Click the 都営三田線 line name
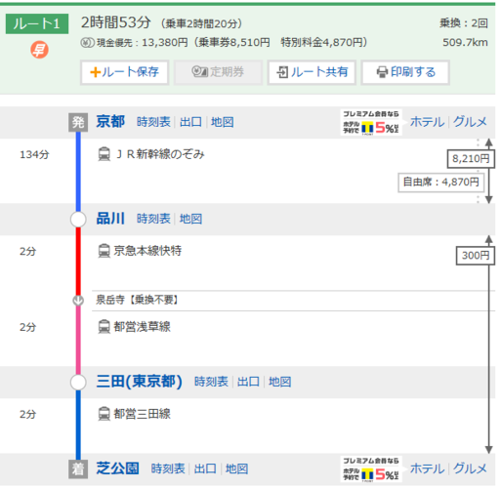501x488 pixels. (x=142, y=414)
